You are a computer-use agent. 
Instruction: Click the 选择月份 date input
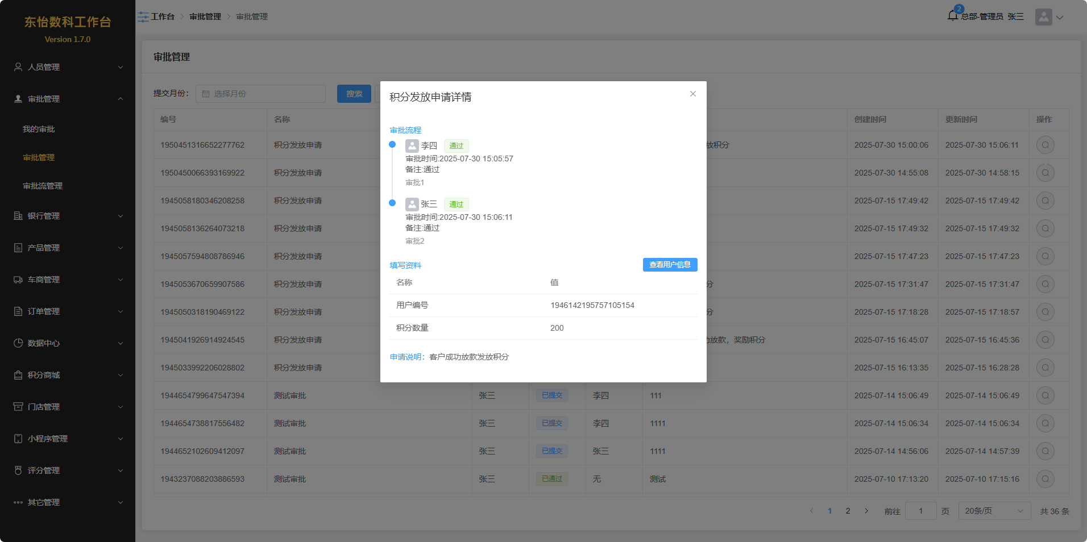coord(261,94)
